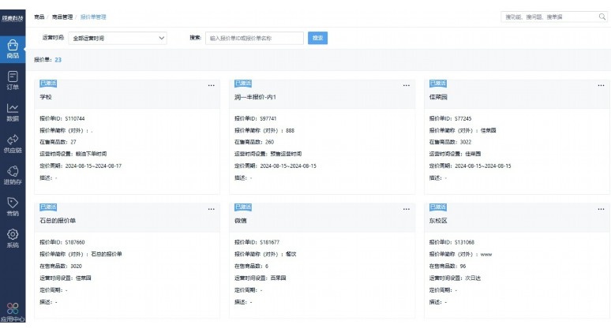Viewport: 611px width, 332px height.
Task: Open the 营销 sidebar section
Action: tap(13, 207)
